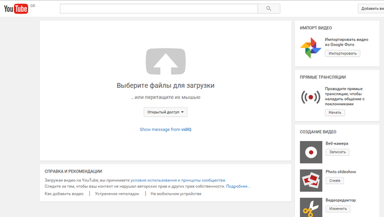Viewport: 384px width, 217px height.
Task: Open На мобильном устройстве help link
Action: (x=176, y=194)
